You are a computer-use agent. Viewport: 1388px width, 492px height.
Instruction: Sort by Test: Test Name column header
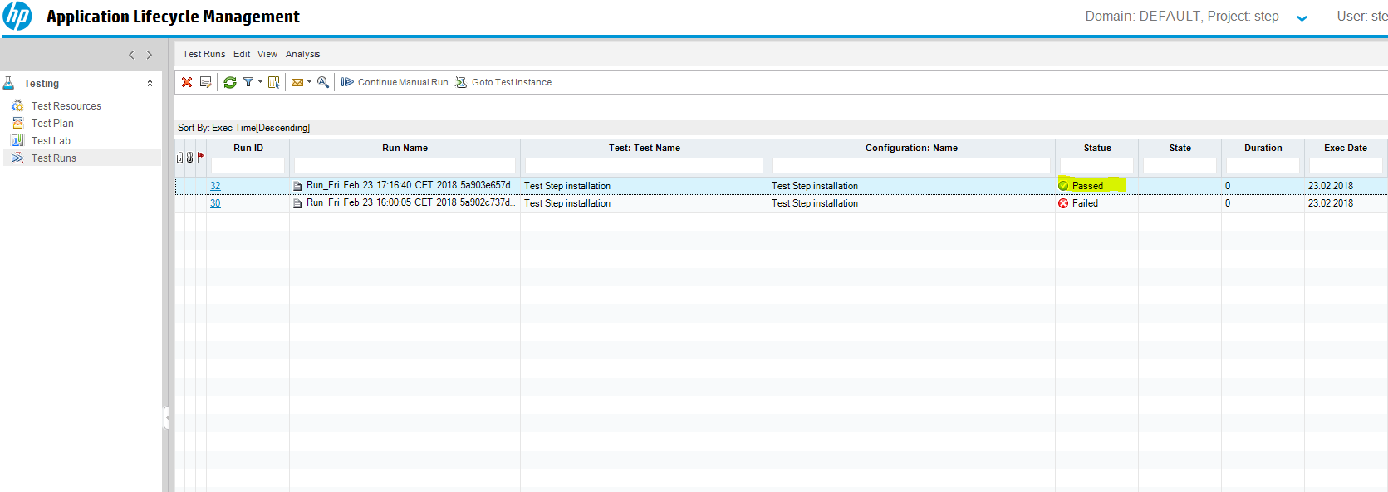point(645,148)
